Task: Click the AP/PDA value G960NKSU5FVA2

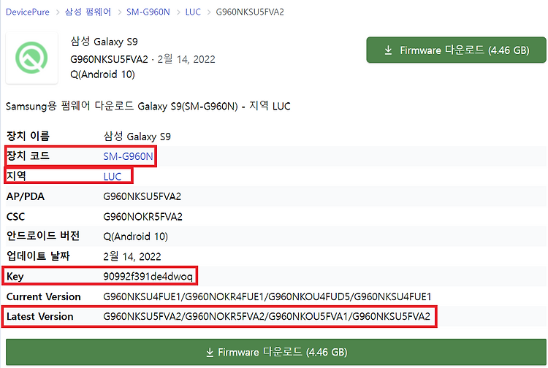Action: click(142, 196)
